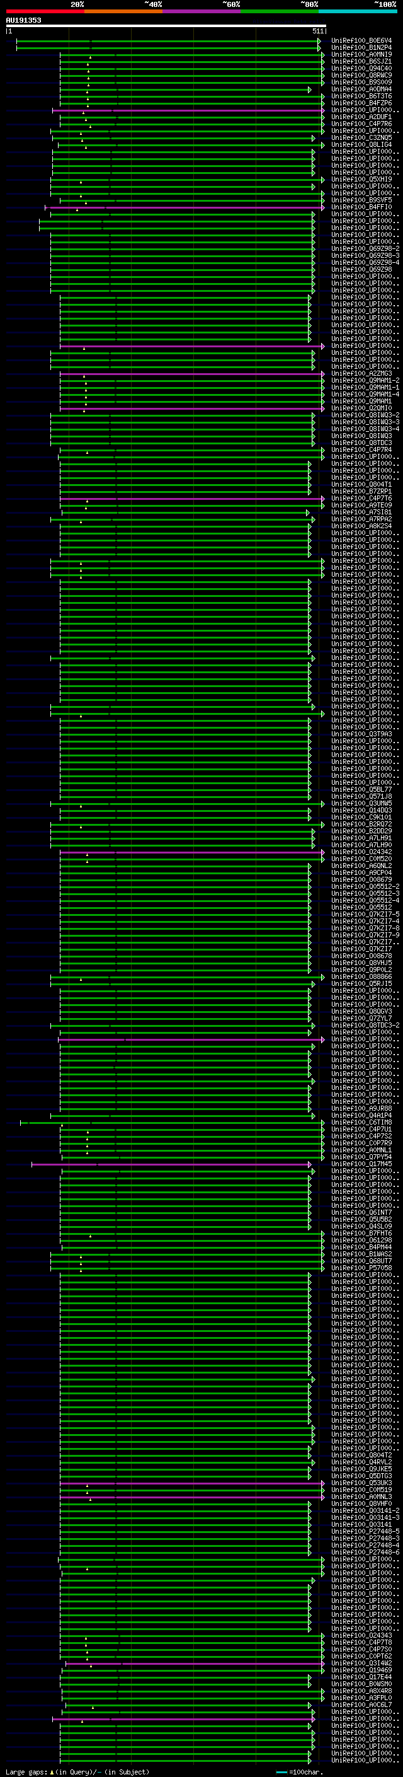Image resolution: width=403 pixels, height=1777 pixels.
Task: Click hit UniRef100_Q3UMW5
Action: (361, 803)
